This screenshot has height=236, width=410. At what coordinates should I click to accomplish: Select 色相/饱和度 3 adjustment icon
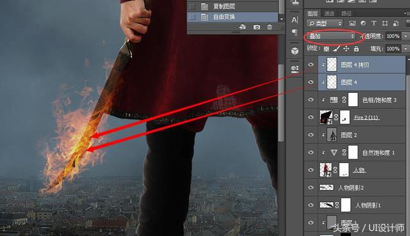(x=334, y=100)
